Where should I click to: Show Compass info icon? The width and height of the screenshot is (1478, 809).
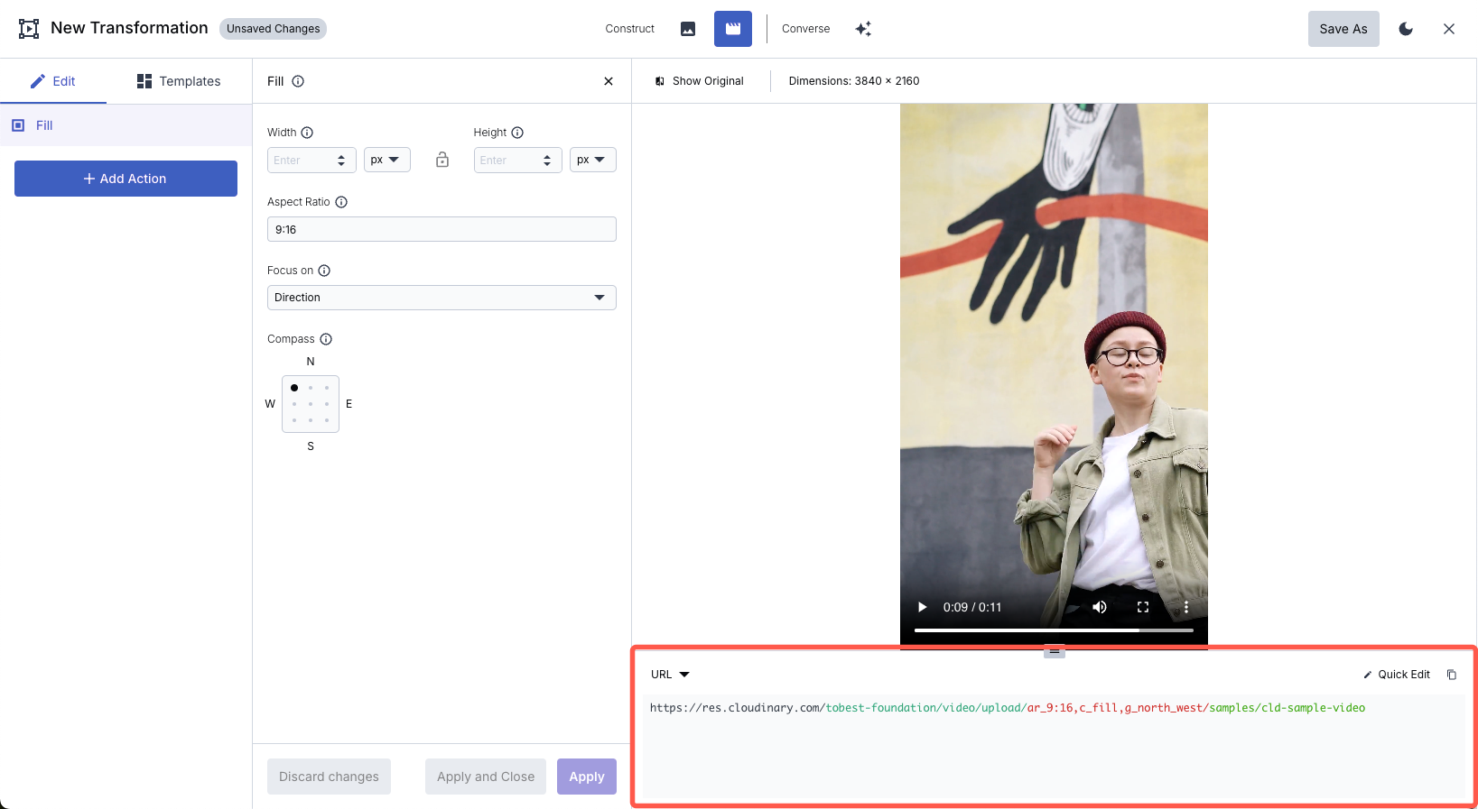pos(326,339)
